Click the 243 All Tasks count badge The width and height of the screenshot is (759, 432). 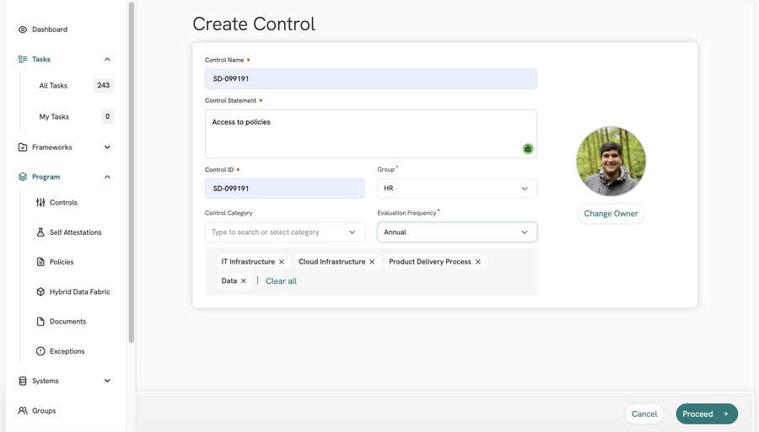(x=103, y=86)
